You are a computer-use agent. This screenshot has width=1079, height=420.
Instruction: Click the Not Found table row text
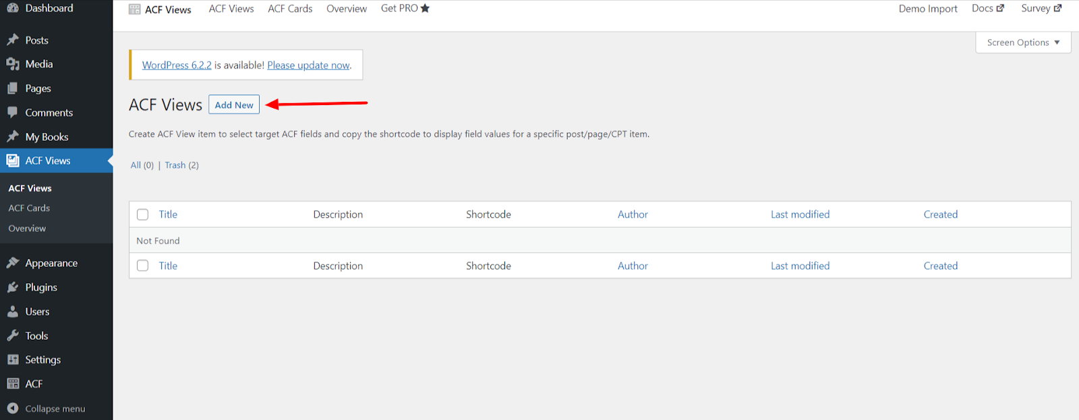pos(158,241)
